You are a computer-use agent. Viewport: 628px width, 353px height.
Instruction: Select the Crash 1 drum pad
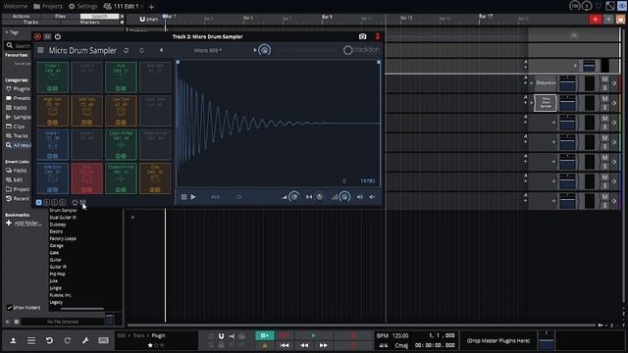click(53, 76)
